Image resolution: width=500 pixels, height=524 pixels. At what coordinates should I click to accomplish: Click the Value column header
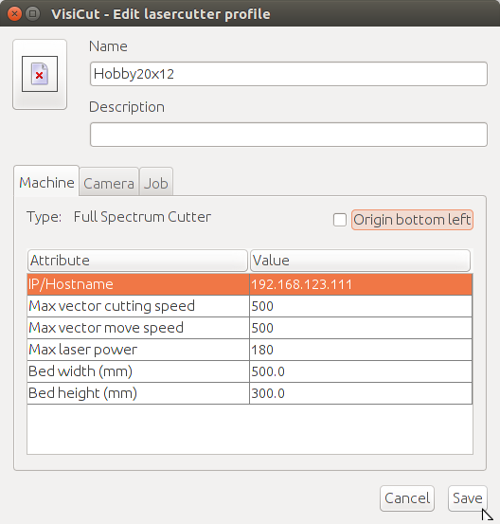coord(360,261)
